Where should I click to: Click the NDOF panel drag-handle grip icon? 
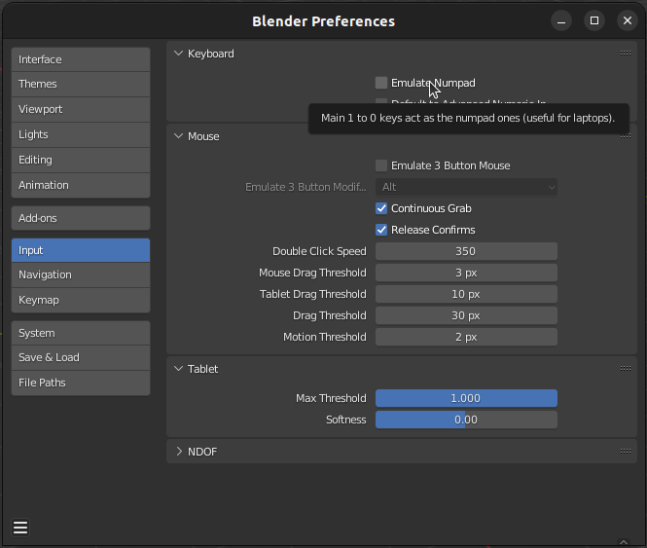(626, 452)
